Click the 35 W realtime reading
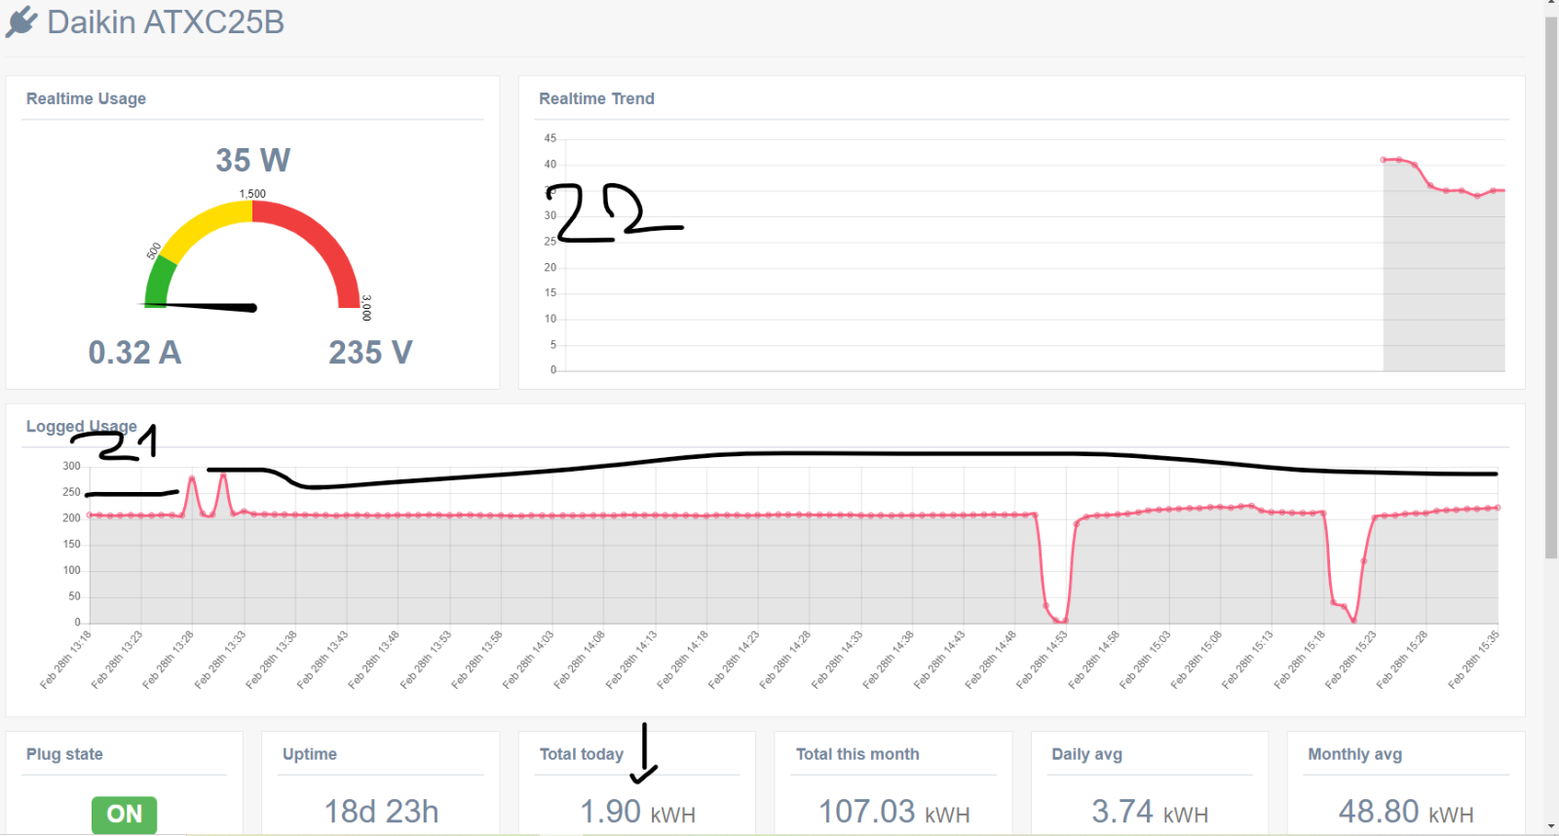 click(253, 160)
